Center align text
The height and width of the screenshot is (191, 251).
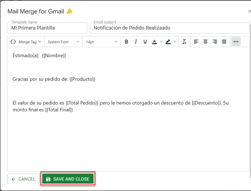(205, 42)
